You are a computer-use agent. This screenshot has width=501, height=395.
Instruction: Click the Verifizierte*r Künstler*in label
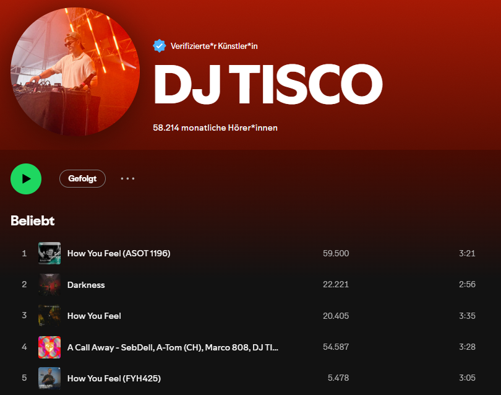(x=214, y=46)
